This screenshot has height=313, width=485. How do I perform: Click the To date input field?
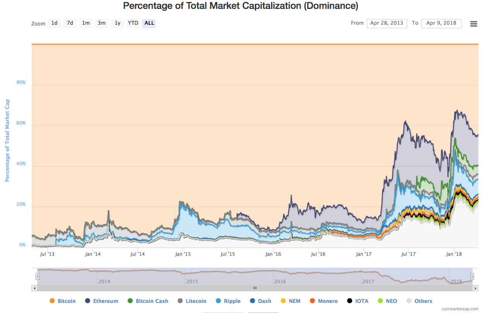click(x=441, y=23)
